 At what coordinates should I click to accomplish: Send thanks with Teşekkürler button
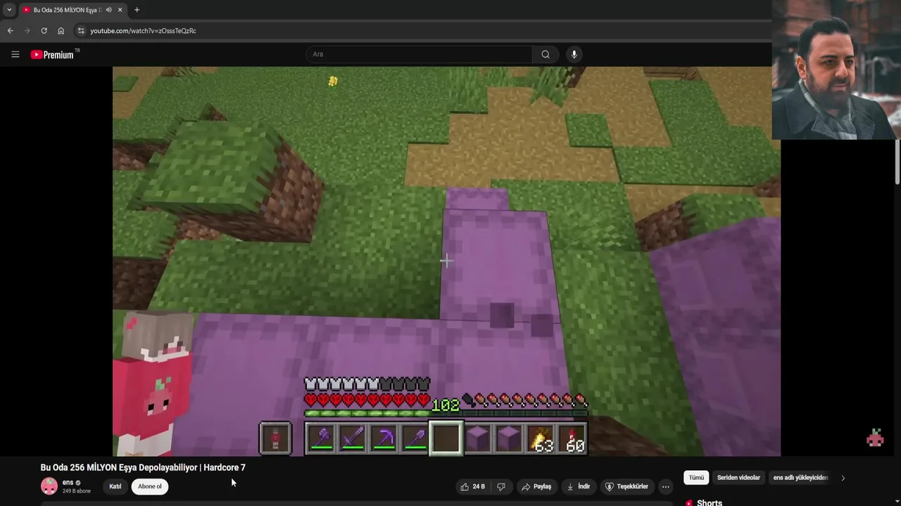point(626,486)
